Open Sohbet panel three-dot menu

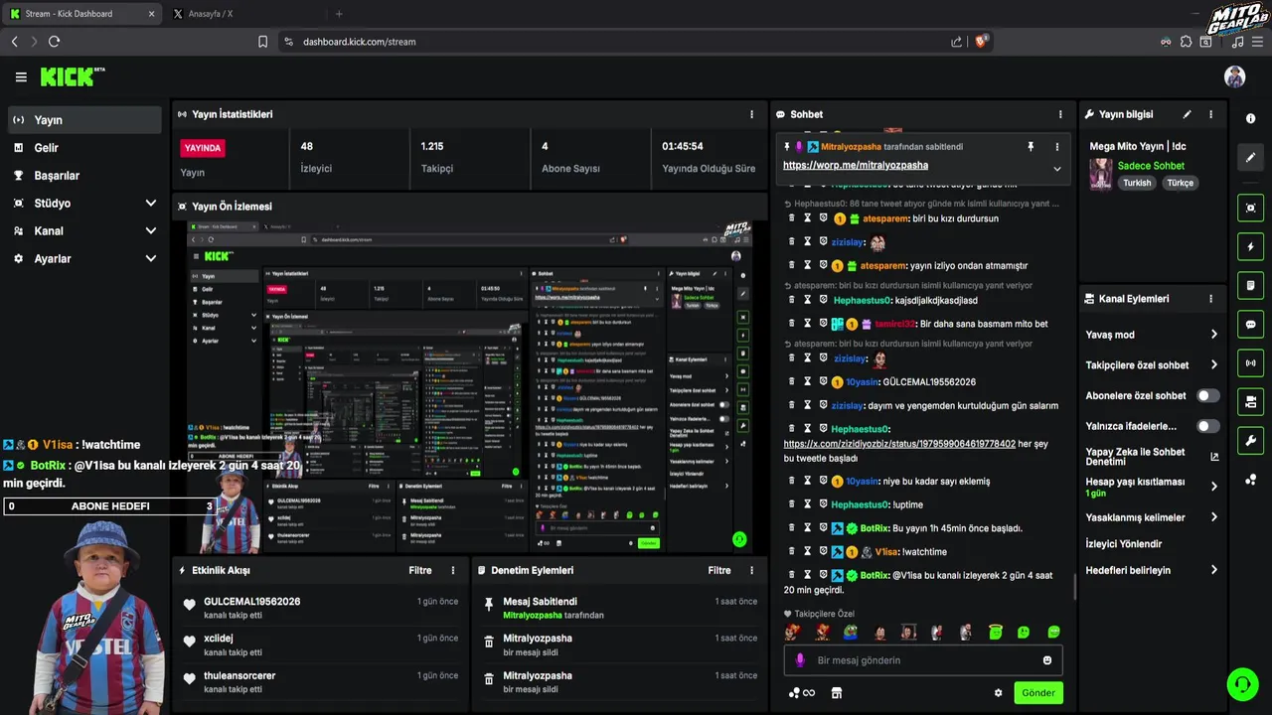pyautogui.click(x=1060, y=114)
